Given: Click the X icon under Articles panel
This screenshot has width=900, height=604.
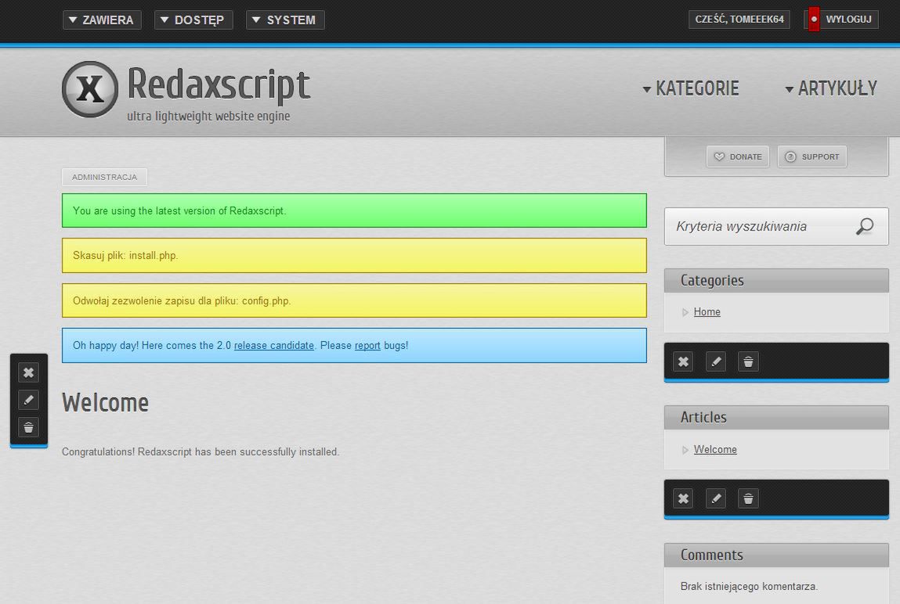Looking at the screenshot, I should (683, 498).
